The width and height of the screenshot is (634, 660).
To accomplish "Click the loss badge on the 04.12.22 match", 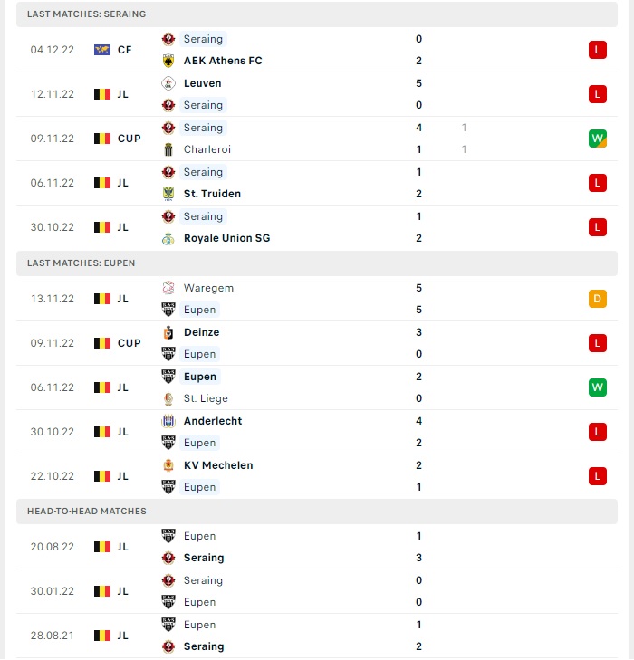I will point(598,50).
